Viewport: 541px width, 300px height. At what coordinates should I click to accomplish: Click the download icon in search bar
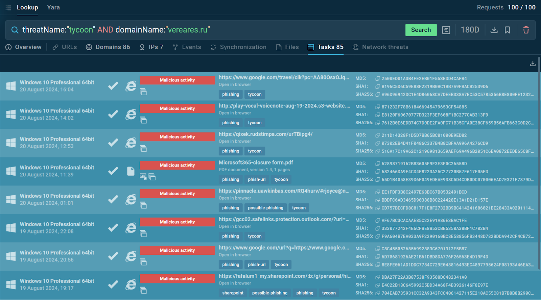(494, 30)
